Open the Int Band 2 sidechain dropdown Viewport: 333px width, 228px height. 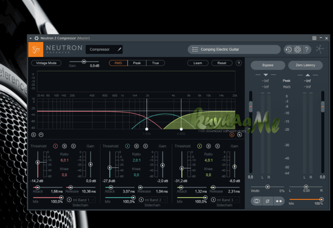pos(156,200)
